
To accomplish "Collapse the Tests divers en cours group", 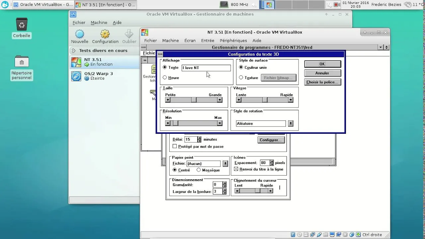I will coord(74,51).
